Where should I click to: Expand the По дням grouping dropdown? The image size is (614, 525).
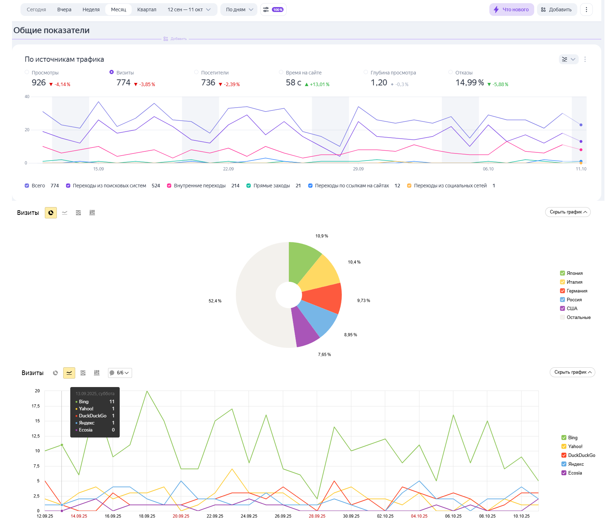(x=239, y=10)
